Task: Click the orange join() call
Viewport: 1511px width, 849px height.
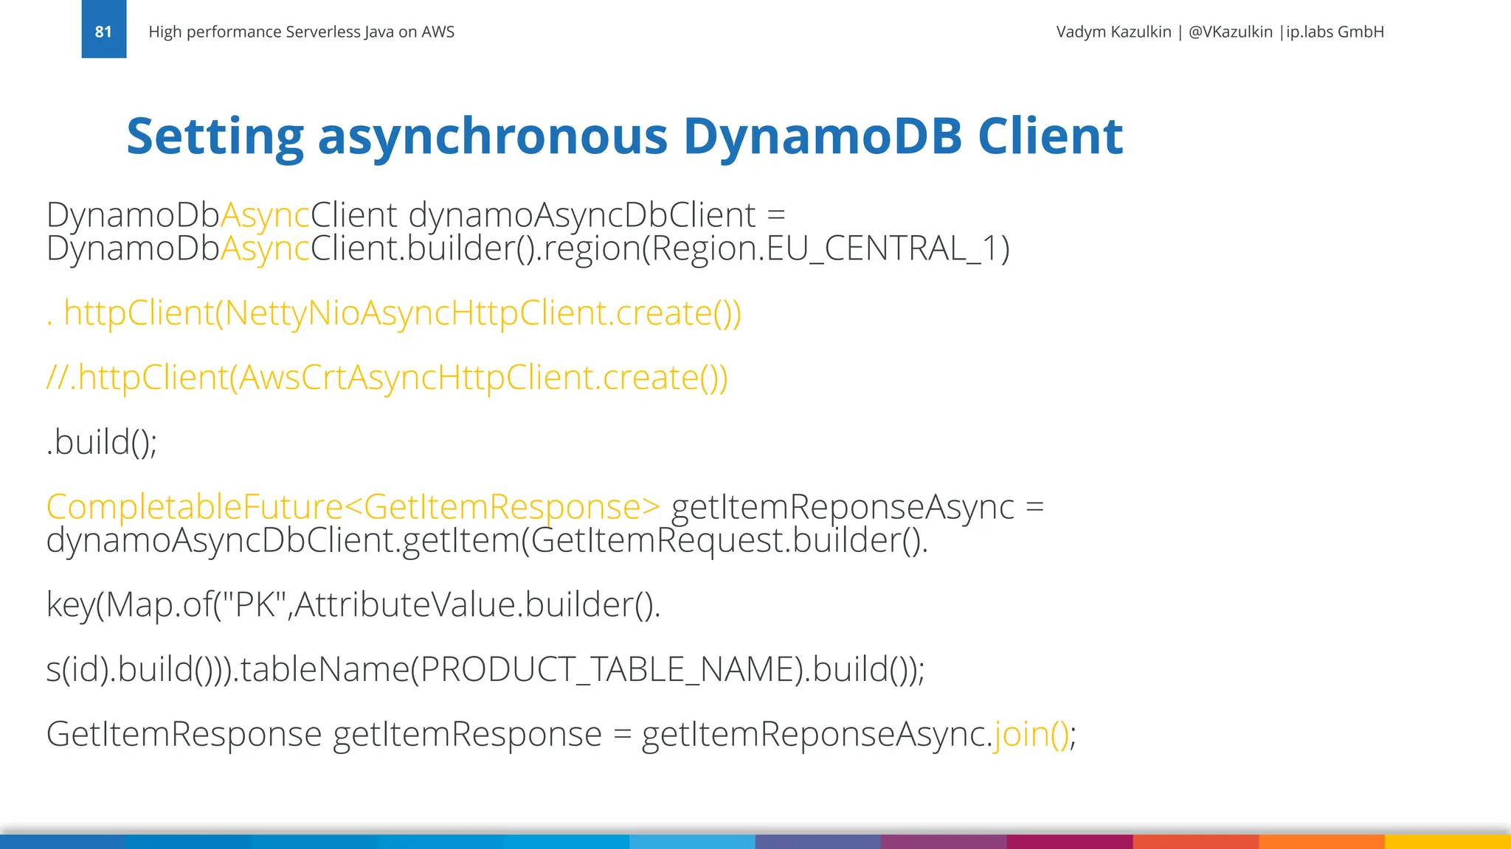Action: [1031, 734]
